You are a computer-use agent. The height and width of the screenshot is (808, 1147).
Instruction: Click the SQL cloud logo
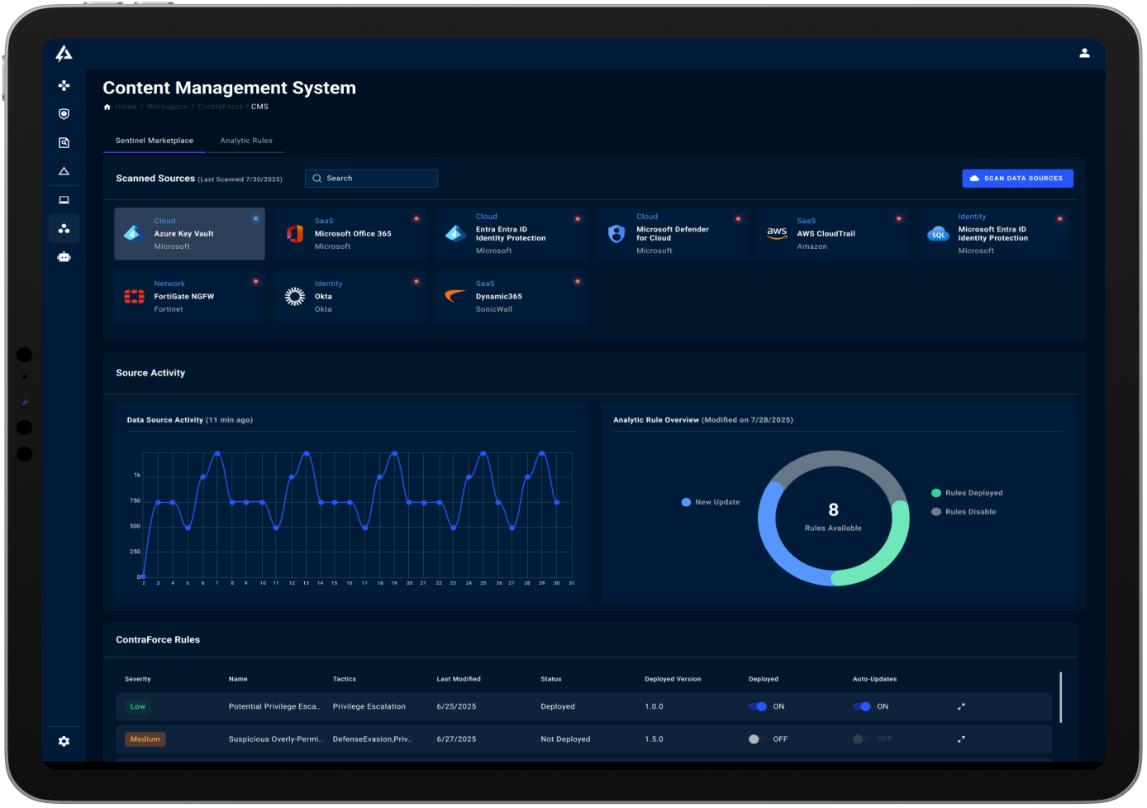point(938,234)
